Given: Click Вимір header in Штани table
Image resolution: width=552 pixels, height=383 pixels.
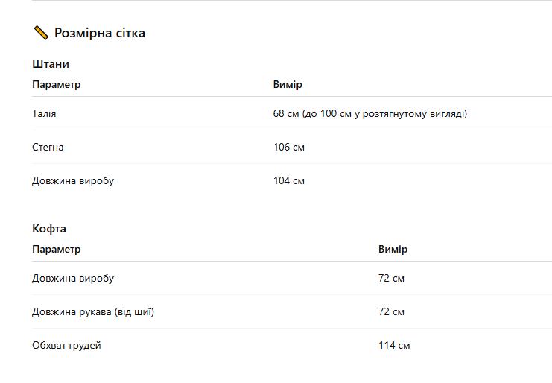Looking at the screenshot, I should (288, 84).
